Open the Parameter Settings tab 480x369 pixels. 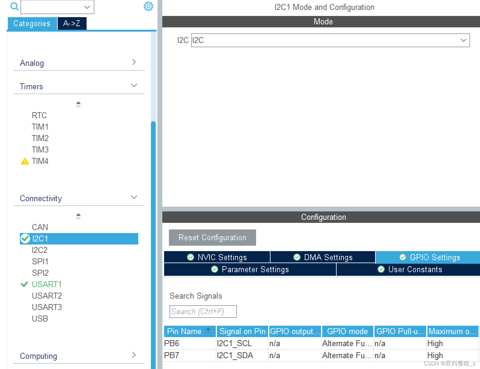250,269
